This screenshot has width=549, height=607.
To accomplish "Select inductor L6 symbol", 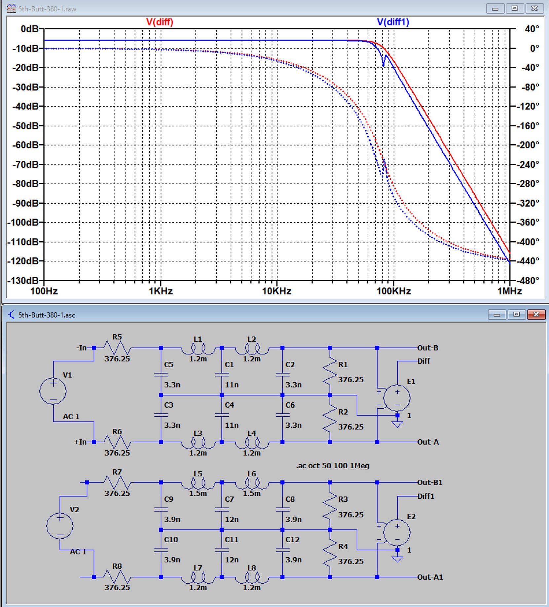I will click(x=252, y=483).
